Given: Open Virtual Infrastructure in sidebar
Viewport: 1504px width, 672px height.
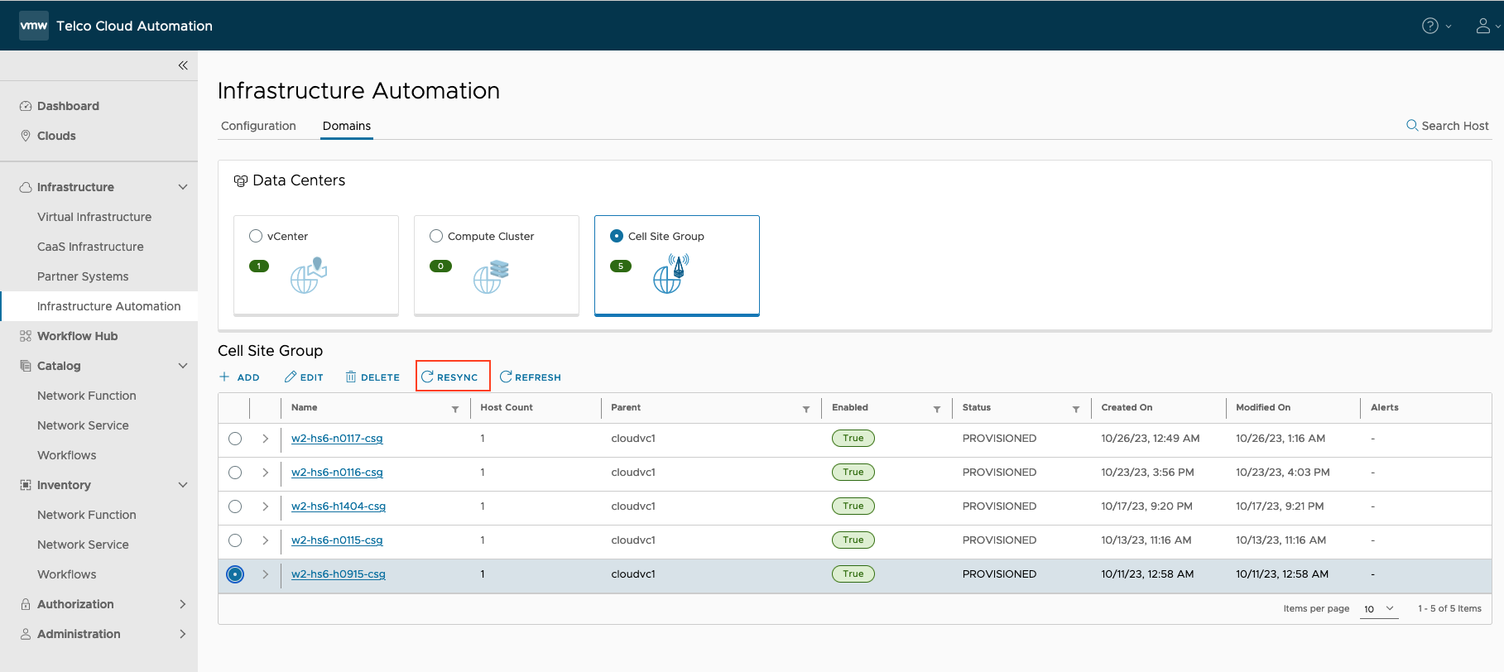Looking at the screenshot, I should 94,217.
